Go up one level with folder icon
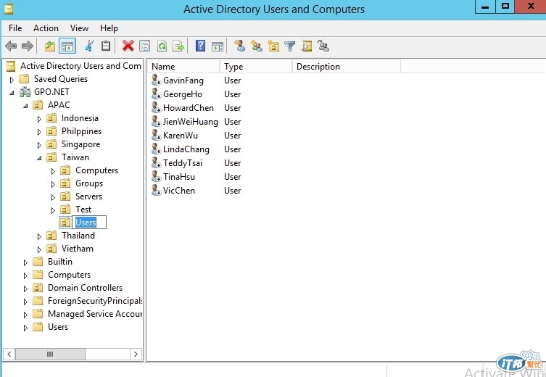Viewport: 546px width, 377px height. (50, 46)
